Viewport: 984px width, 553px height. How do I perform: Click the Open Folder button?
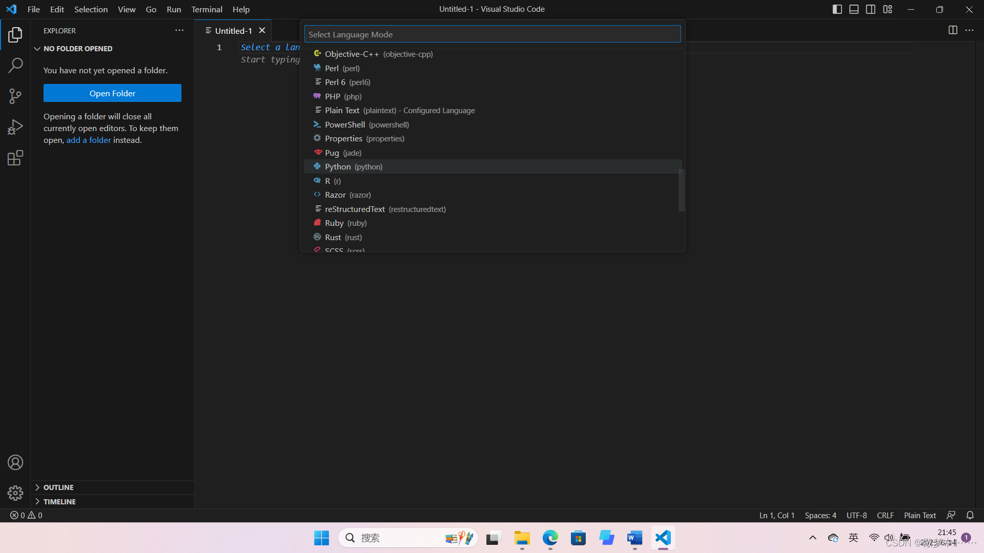[x=112, y=93]
